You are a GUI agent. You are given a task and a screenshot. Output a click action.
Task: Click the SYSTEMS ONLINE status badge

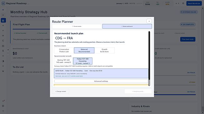click(189, 12)
